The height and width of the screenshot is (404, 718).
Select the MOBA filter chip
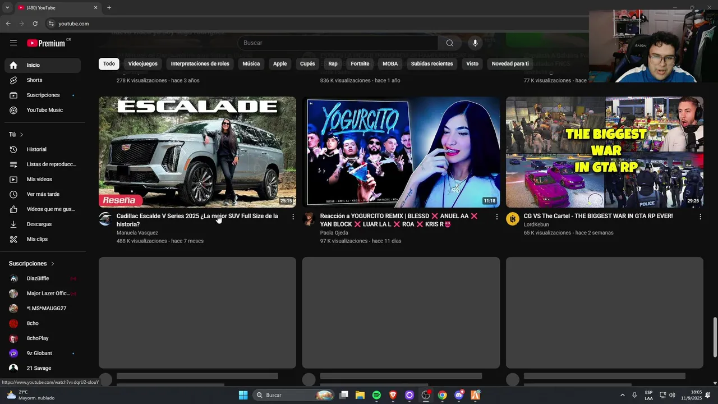[390, 64]
